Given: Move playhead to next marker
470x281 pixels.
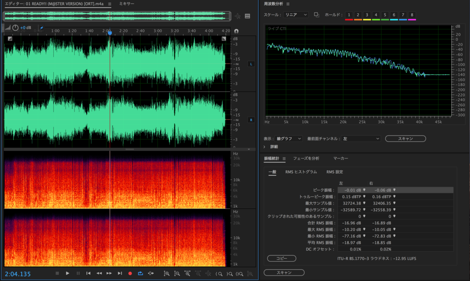Looking at the screenshot, I should (120, 273).
